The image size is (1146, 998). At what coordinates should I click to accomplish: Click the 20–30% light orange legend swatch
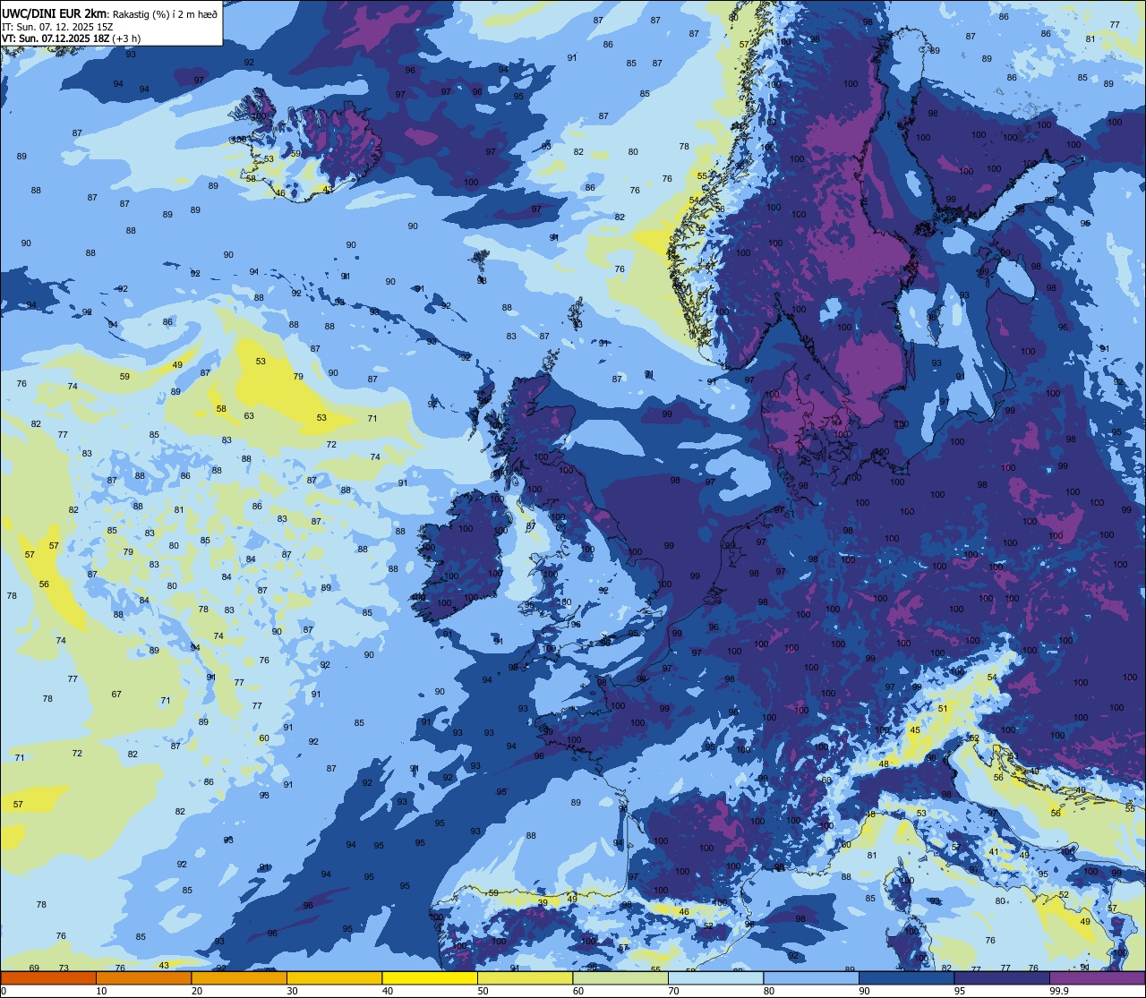pyautogui.click(x=239, y=977)
